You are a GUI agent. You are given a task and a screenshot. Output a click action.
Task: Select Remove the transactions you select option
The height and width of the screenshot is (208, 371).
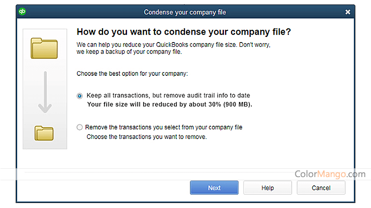click(x=80, y=128)
